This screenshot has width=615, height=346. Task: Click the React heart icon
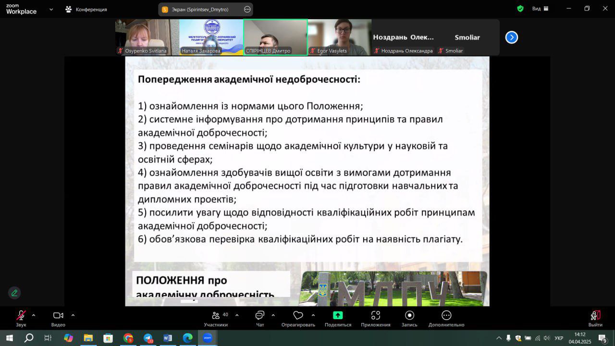tap(298, 319)
